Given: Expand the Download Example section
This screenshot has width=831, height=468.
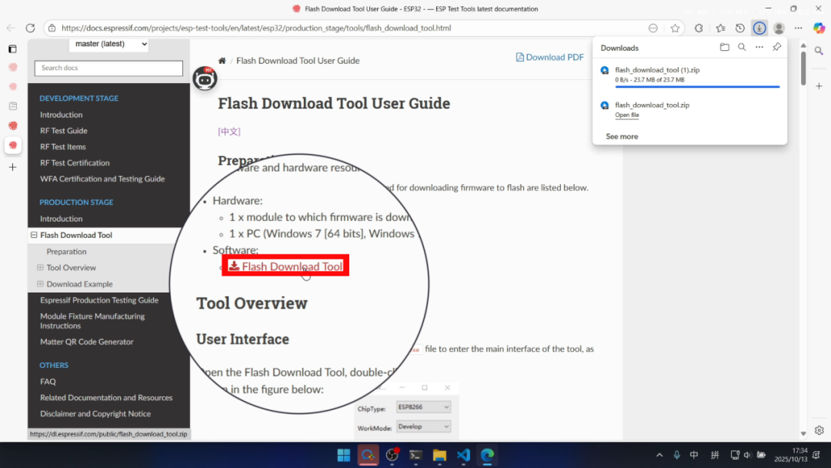Looking at the screenshot, I should (x=40, y=284).
